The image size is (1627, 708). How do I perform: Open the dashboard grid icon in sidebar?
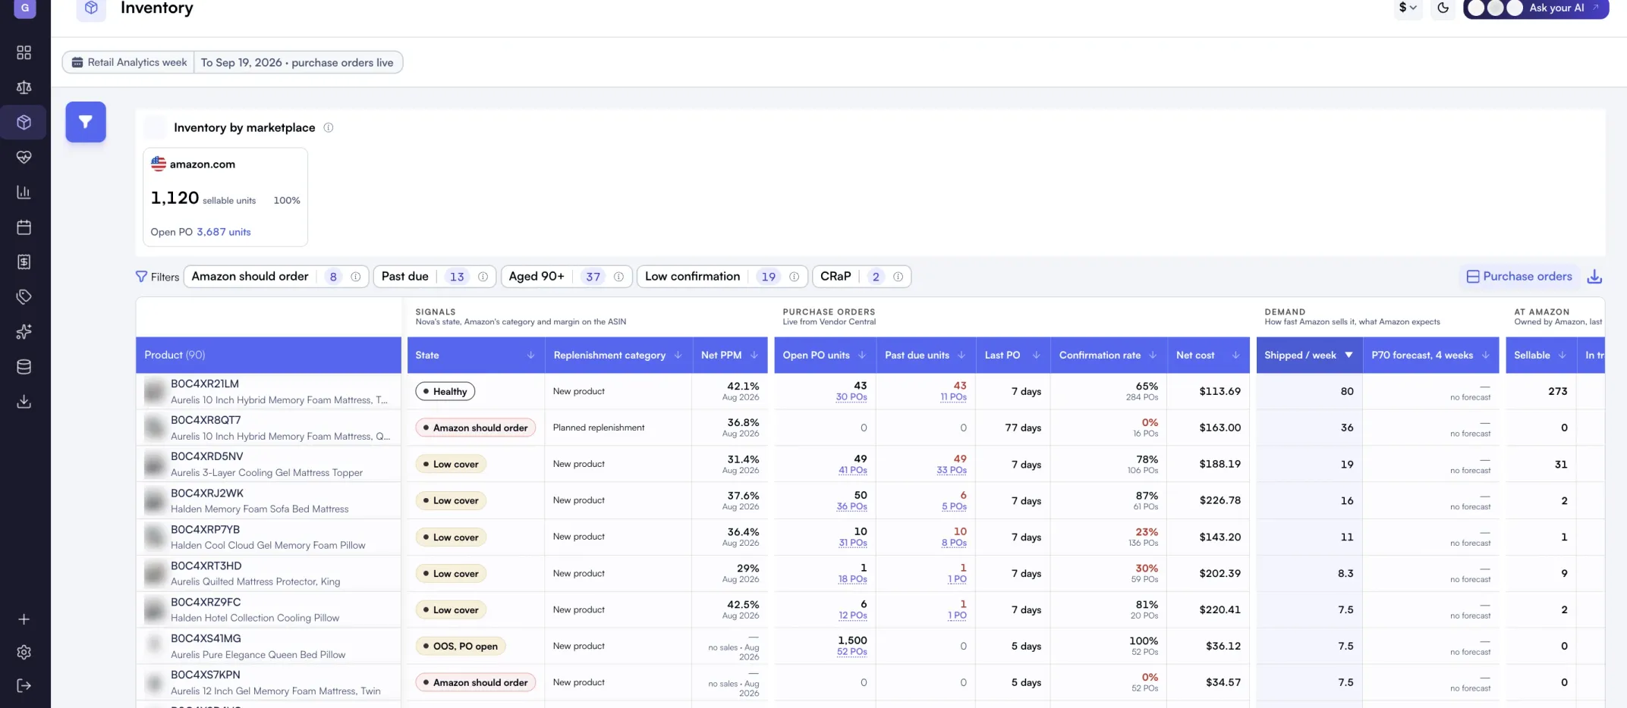coord(24,52)
